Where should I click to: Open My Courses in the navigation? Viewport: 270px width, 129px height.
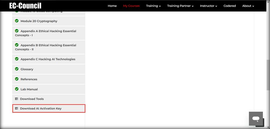tap(131, 6)
